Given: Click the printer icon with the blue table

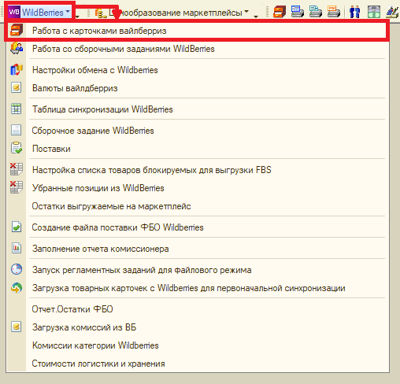Looking at the screenshot, I should pyautogui.click(x=298, y=12).
